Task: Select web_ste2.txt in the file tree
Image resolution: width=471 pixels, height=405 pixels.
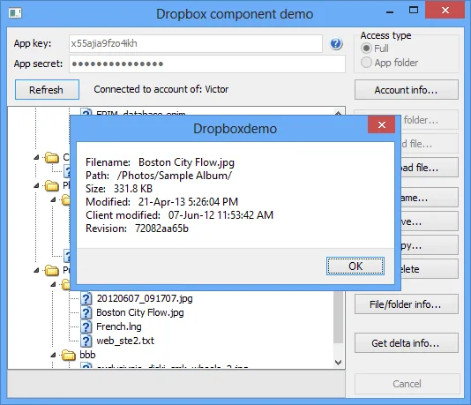Action: [125, 341]
